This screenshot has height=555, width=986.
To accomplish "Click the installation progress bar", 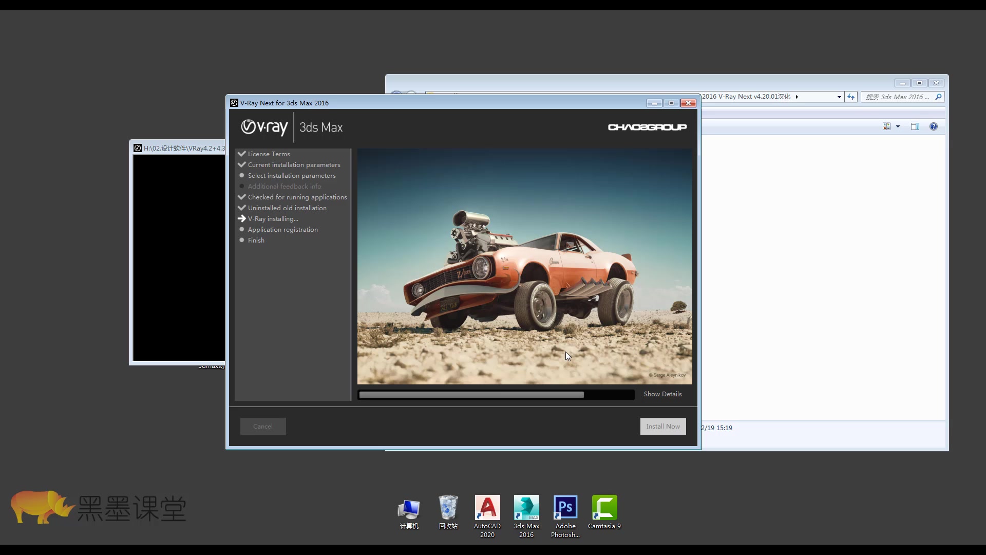I will tap(496, 395).
